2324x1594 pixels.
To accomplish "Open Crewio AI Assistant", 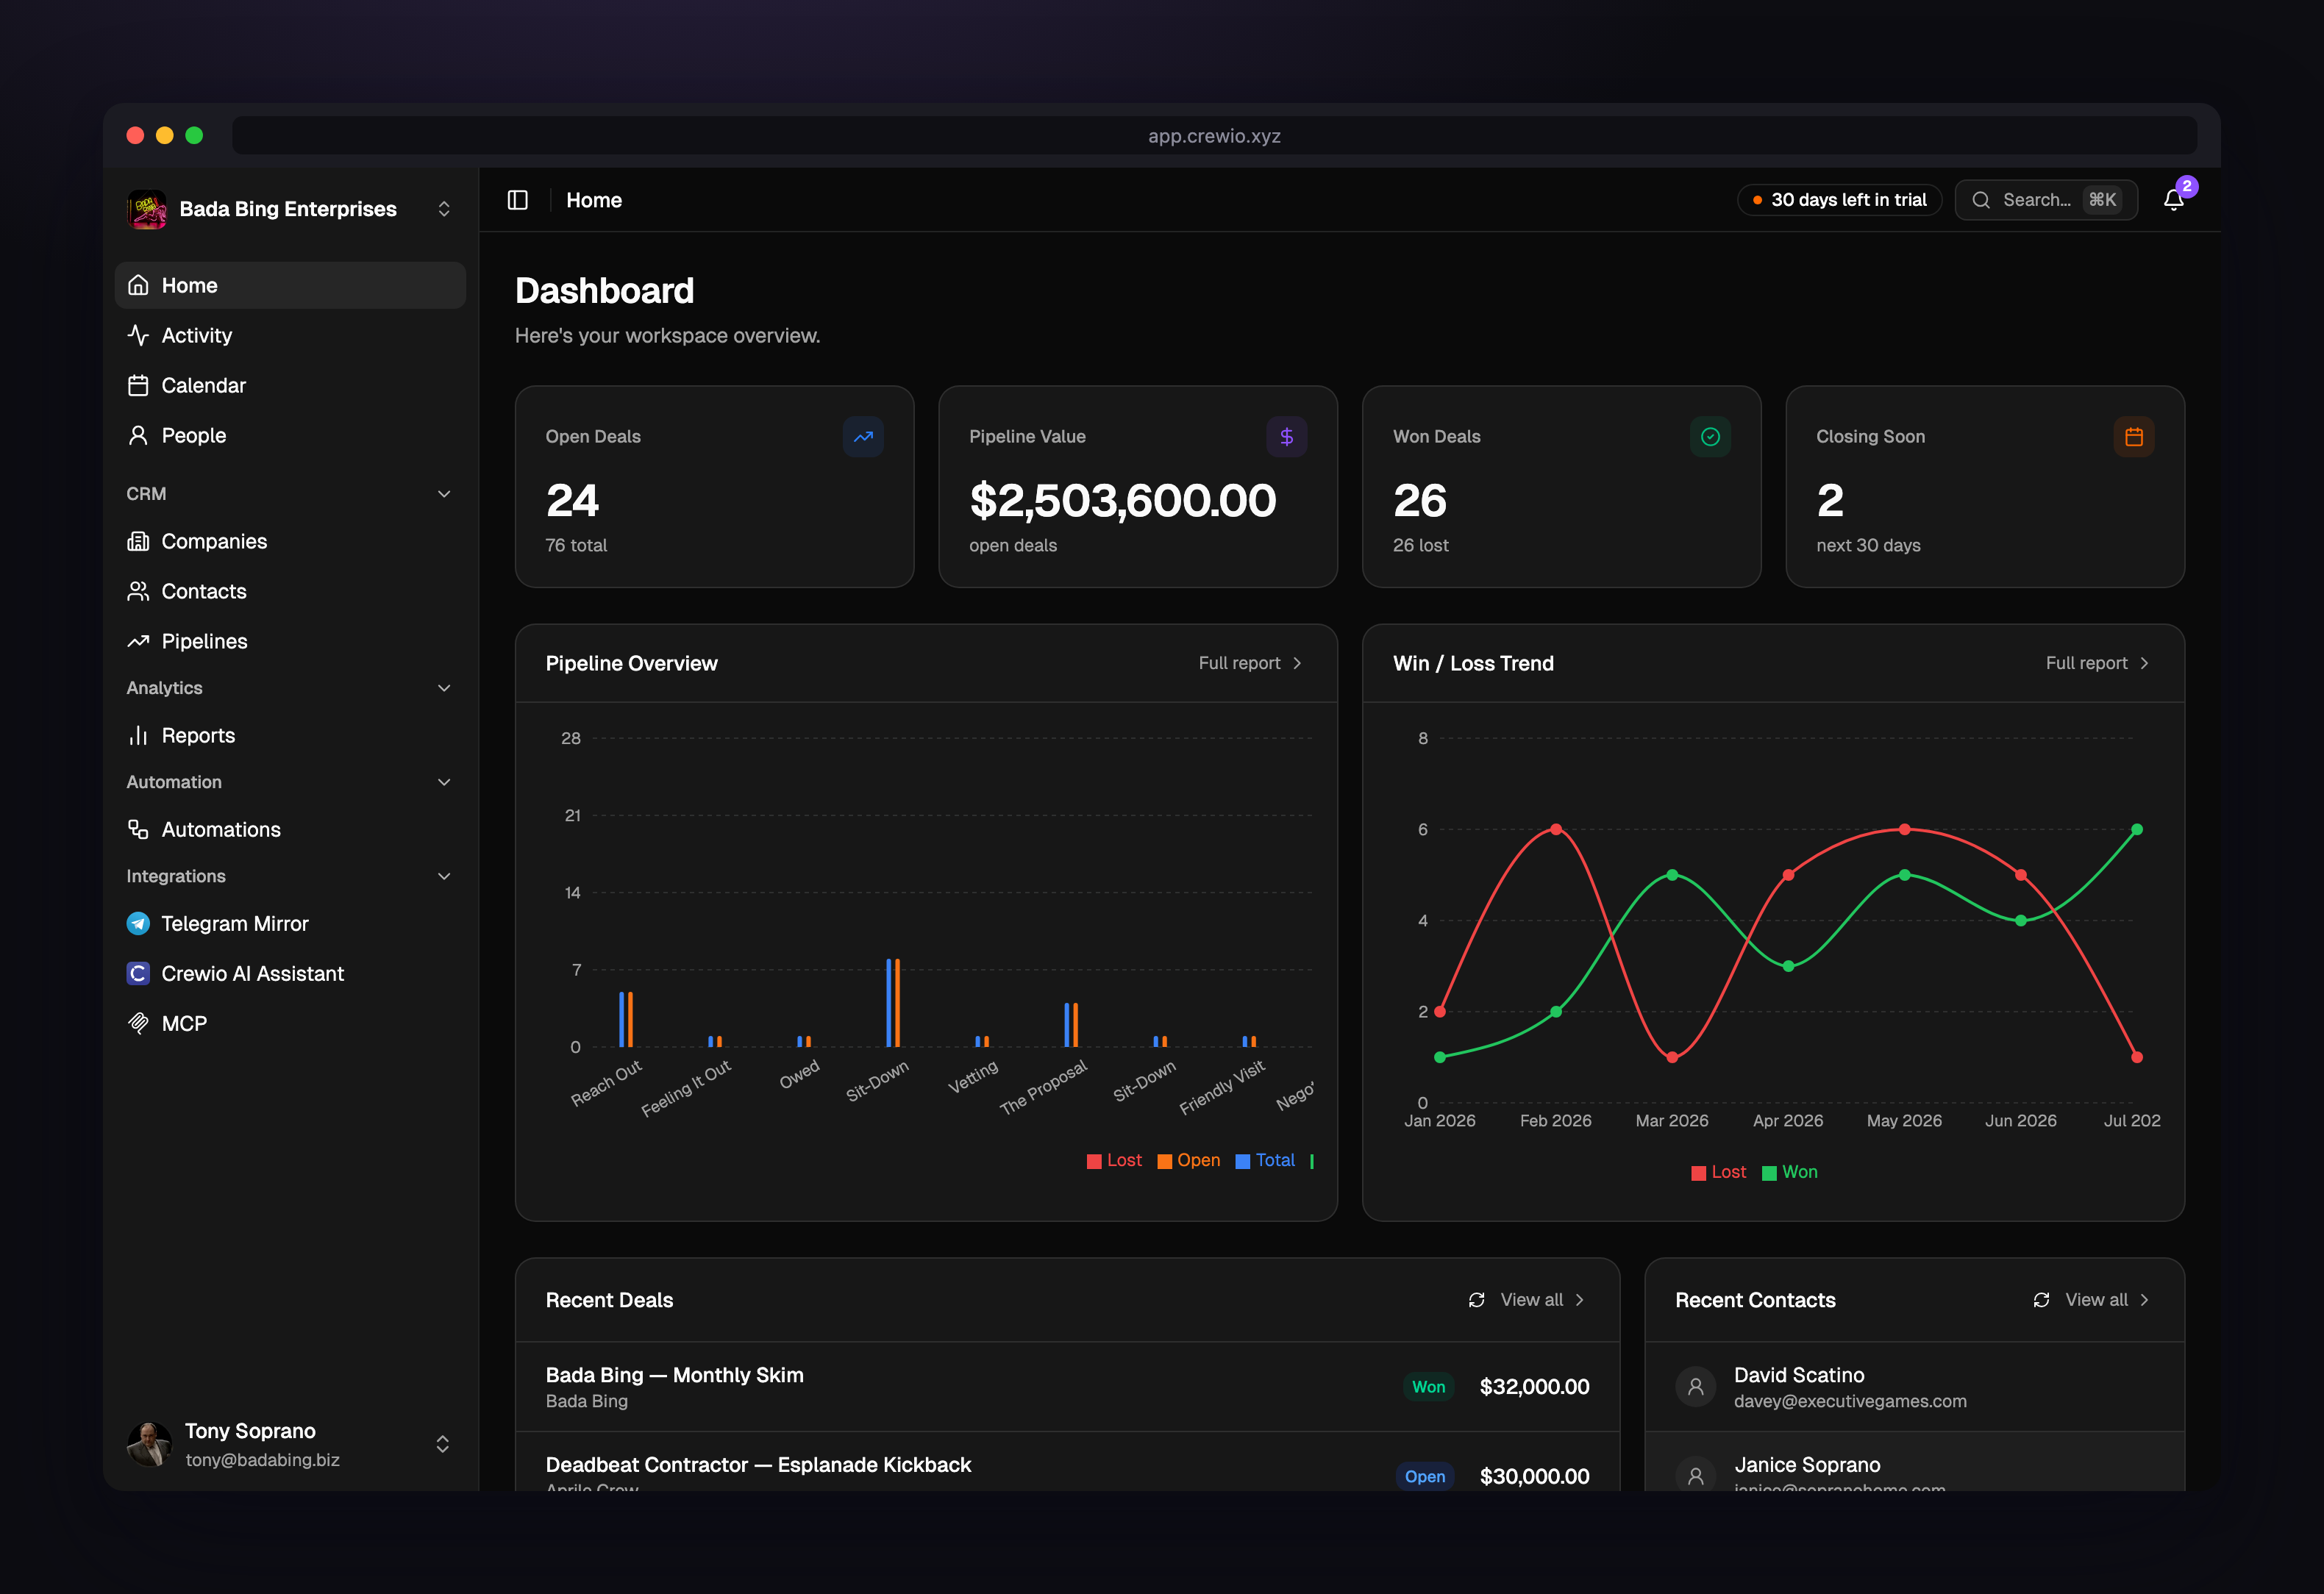I will [x=290, y=974].
